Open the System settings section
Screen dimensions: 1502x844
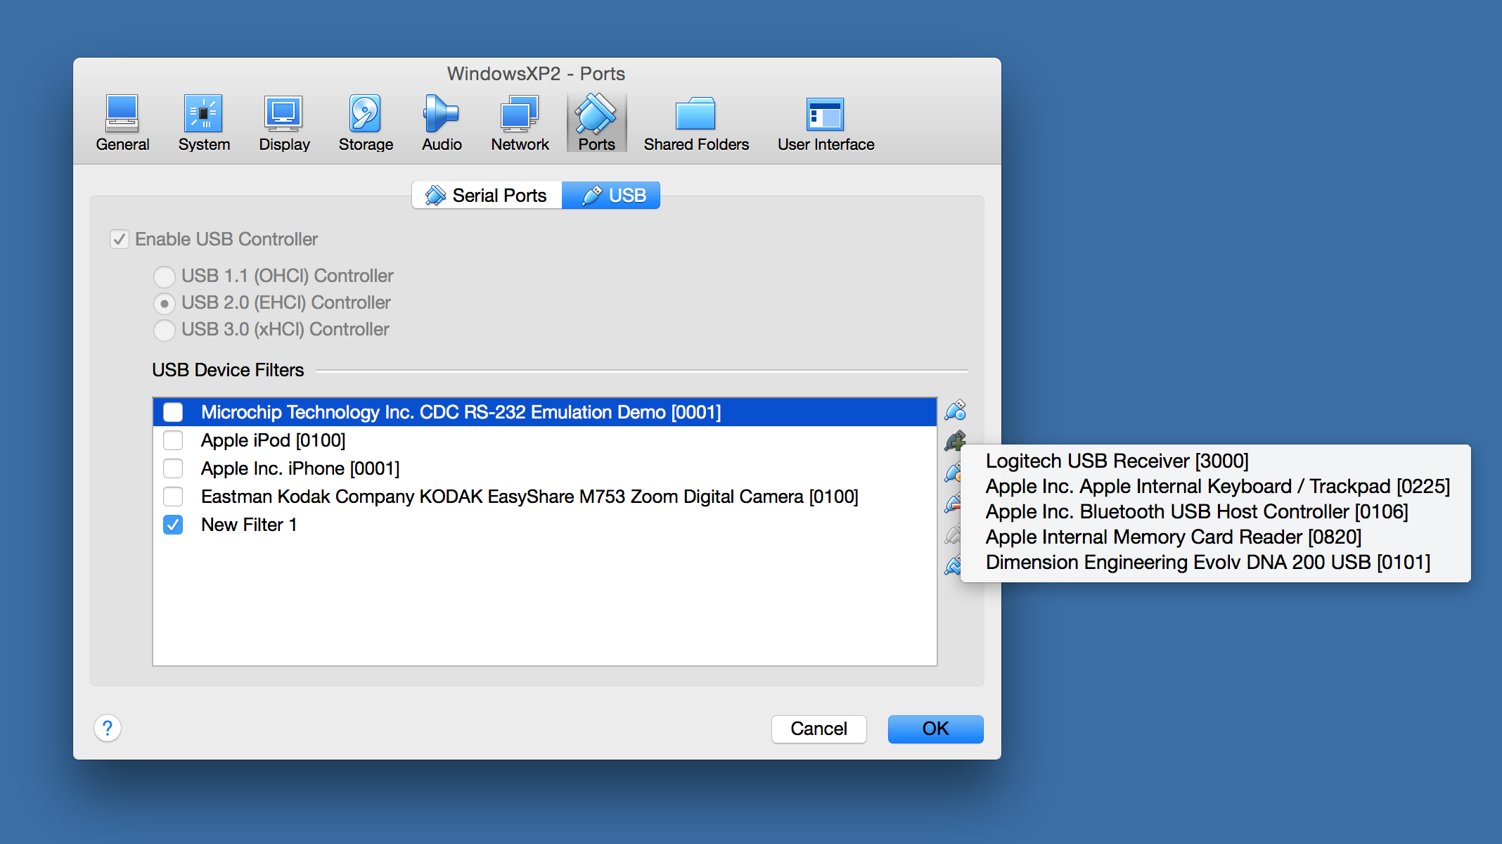(x=204, y=124)
